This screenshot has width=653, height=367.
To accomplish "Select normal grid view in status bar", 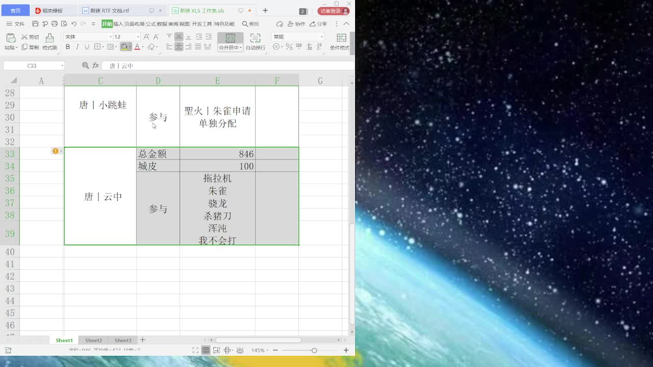I will (x=206, y=350).
